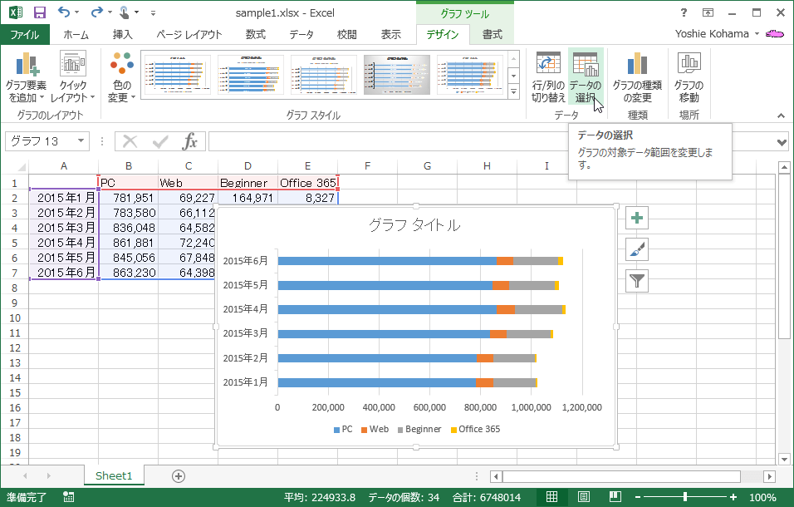Switch to 挿入 (Insert) tab

point(123,34)
